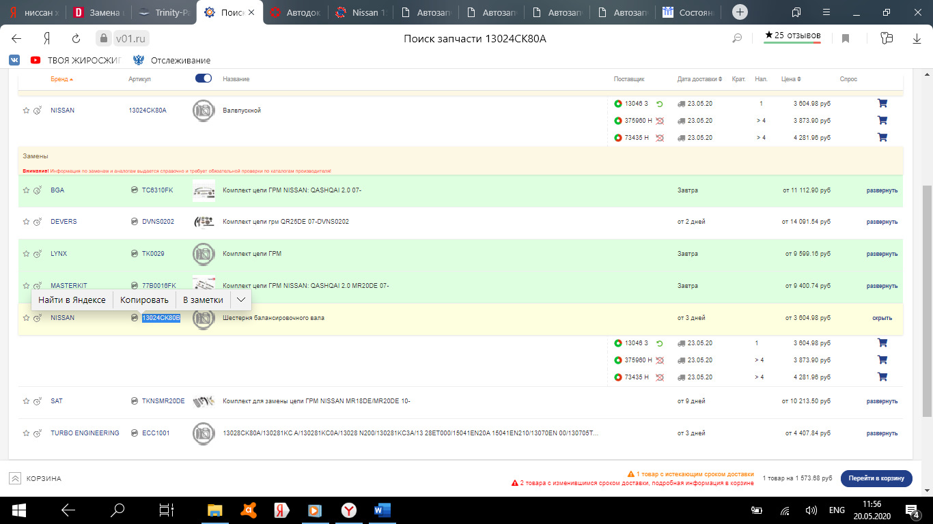Open Word from Windows taskbar
Screen dimensions: 933x524
coord(382,510)
